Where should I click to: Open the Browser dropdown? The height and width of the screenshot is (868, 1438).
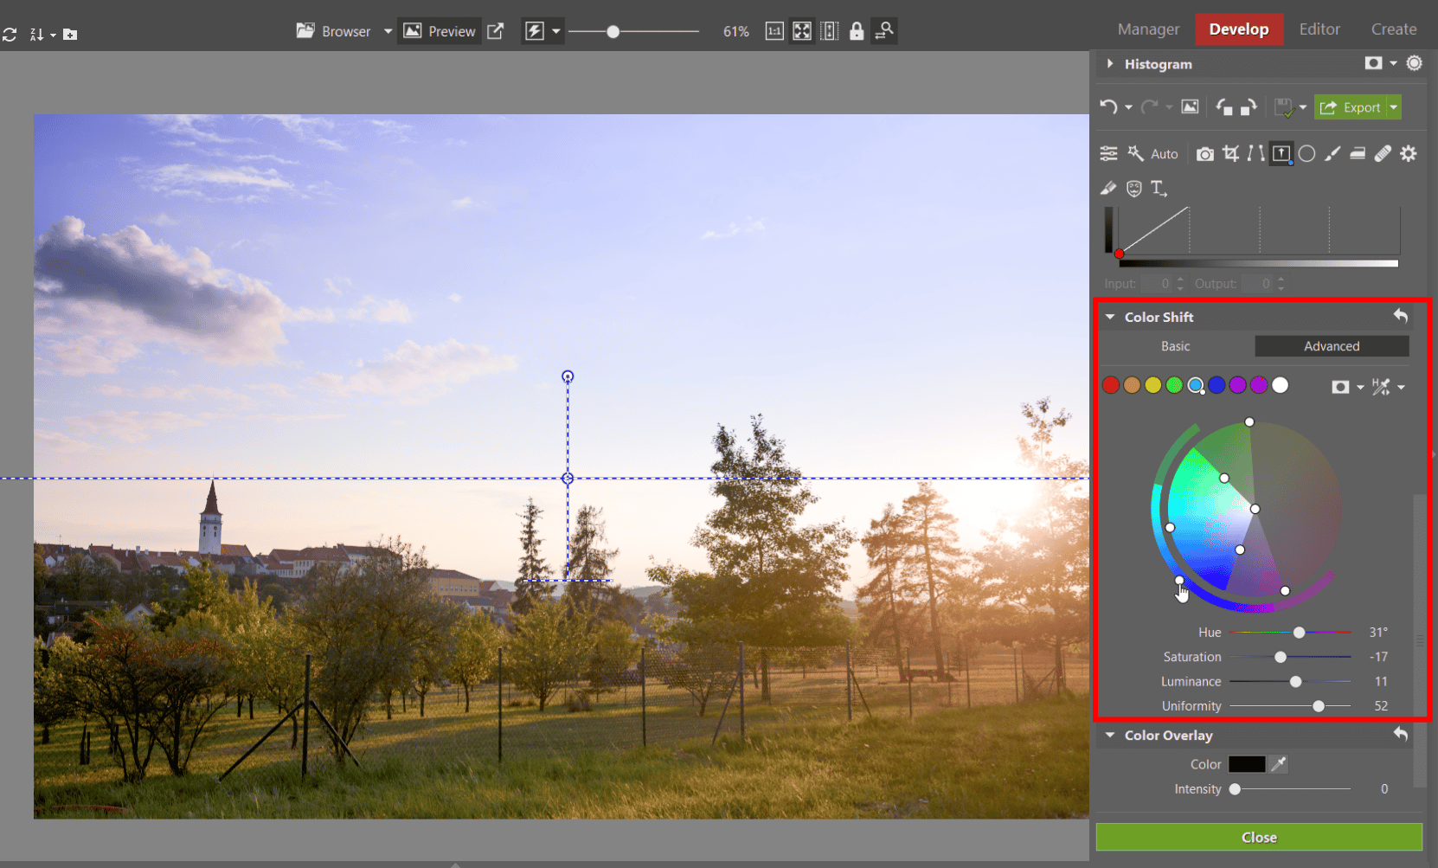click(388, 30)
